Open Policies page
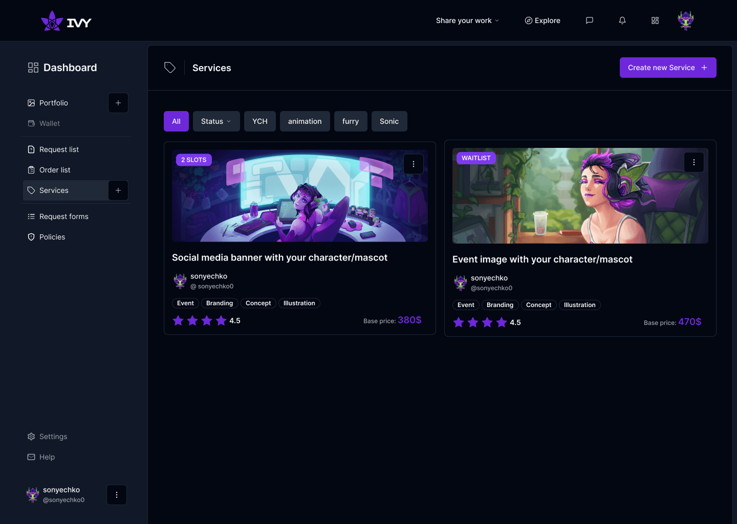737x524 pixels. tap(52, 237)
